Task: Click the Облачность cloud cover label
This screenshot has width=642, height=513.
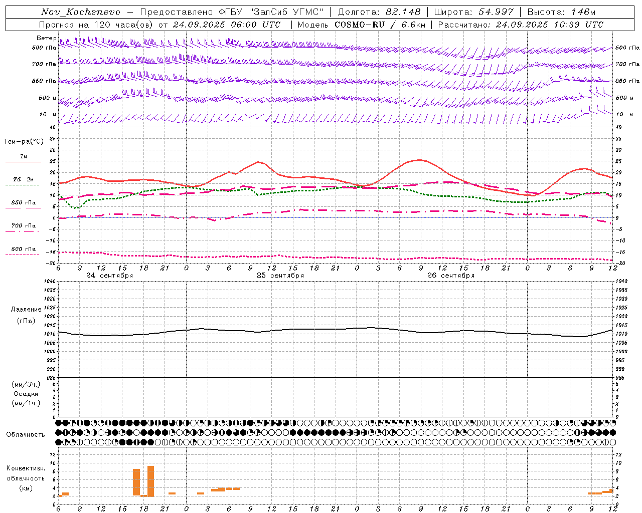Action: (26, 434)
